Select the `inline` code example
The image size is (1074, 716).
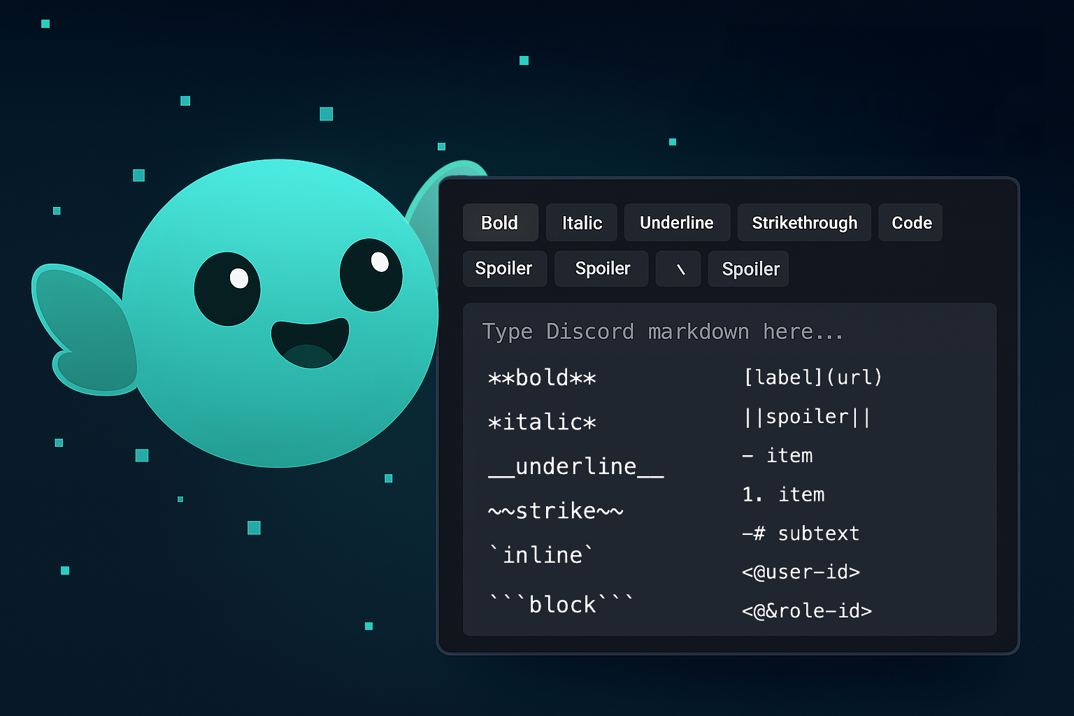(541, 554)
